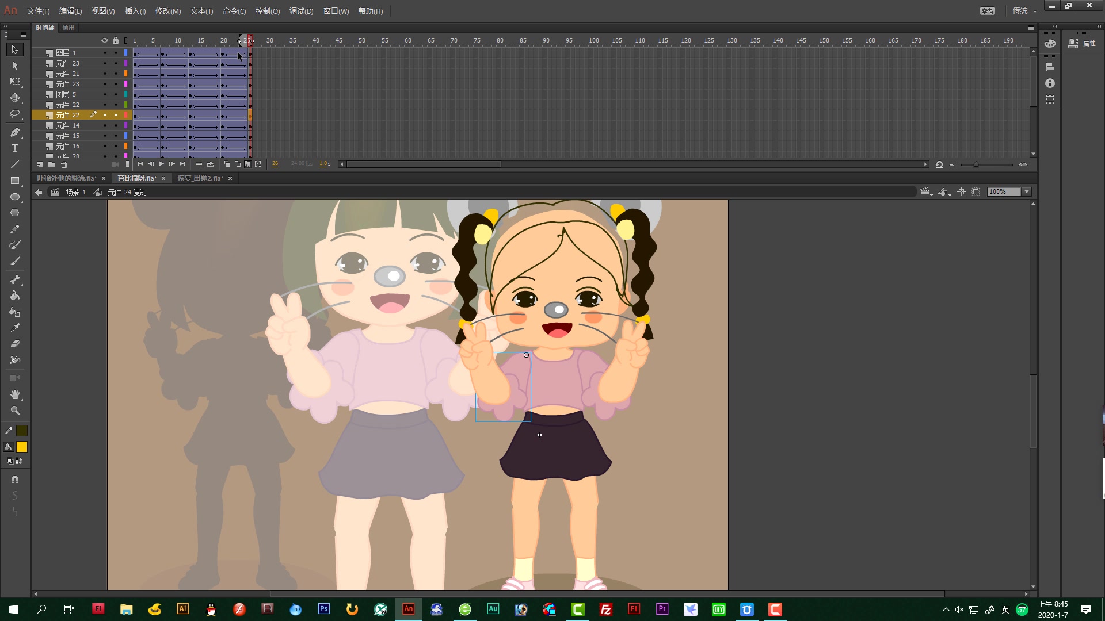Delete layer with trash icon
Image resolution: width=1105 pixels, height=621 pixels.
click(x=64, y=164)
